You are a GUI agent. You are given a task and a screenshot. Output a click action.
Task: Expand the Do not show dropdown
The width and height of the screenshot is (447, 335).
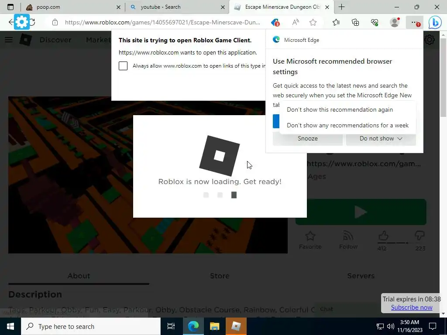pyautogui.click(x=381, y=138)
